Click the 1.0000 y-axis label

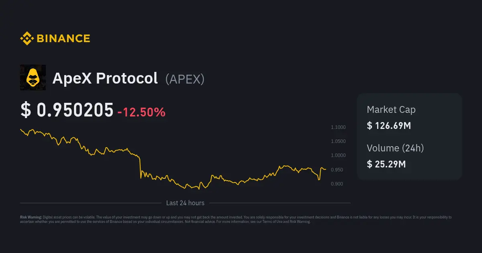pyautogui.click(x=338, y=155)
